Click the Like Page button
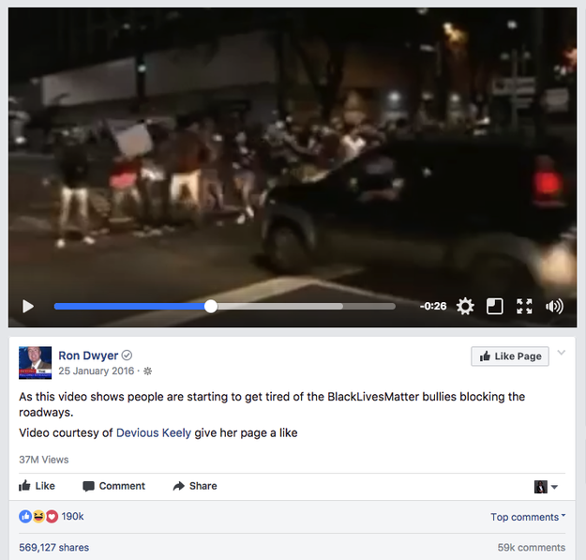 coord(510,356)
